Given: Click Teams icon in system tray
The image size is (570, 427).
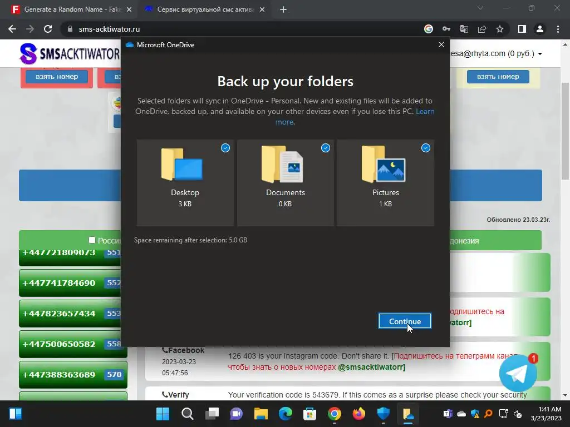Looking at the screenshot, I should [x=448, y=414].
